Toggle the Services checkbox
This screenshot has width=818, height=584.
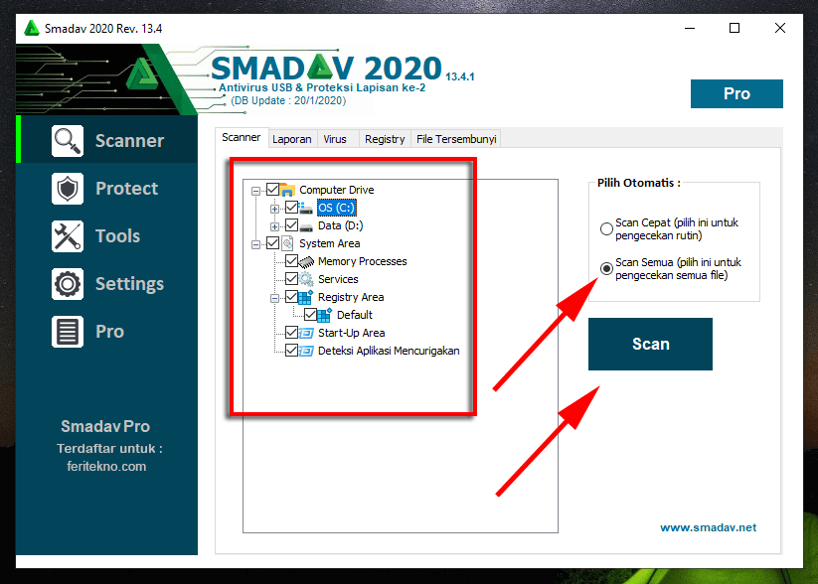pos(291,279)
